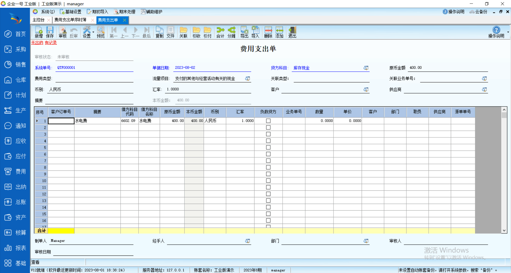Tick the 负数贷方 checkbox in row 5
The image size is (511, 273).
[x=268, y=147]
